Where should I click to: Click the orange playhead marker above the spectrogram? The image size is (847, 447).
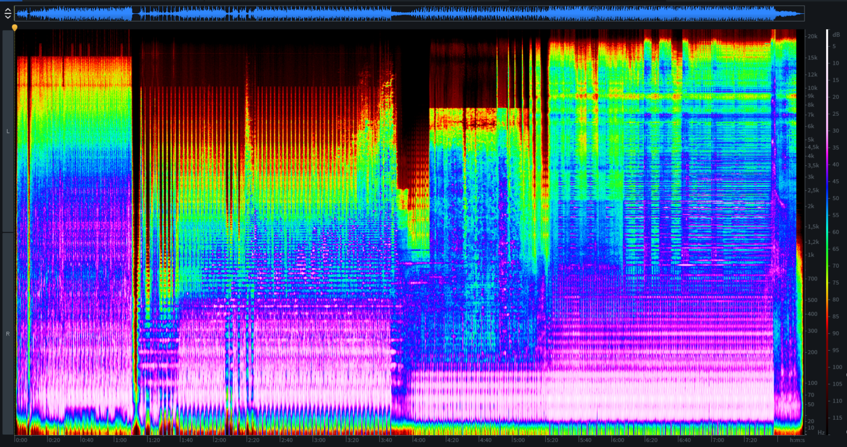point(15,27)
